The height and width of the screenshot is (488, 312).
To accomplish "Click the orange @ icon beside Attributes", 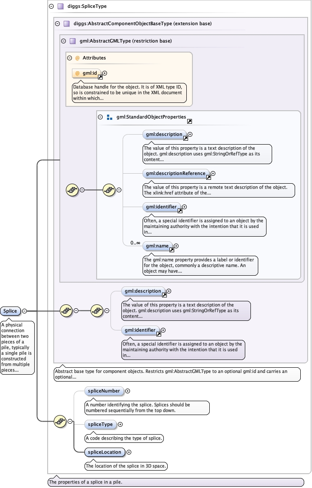I will (78, 58).
